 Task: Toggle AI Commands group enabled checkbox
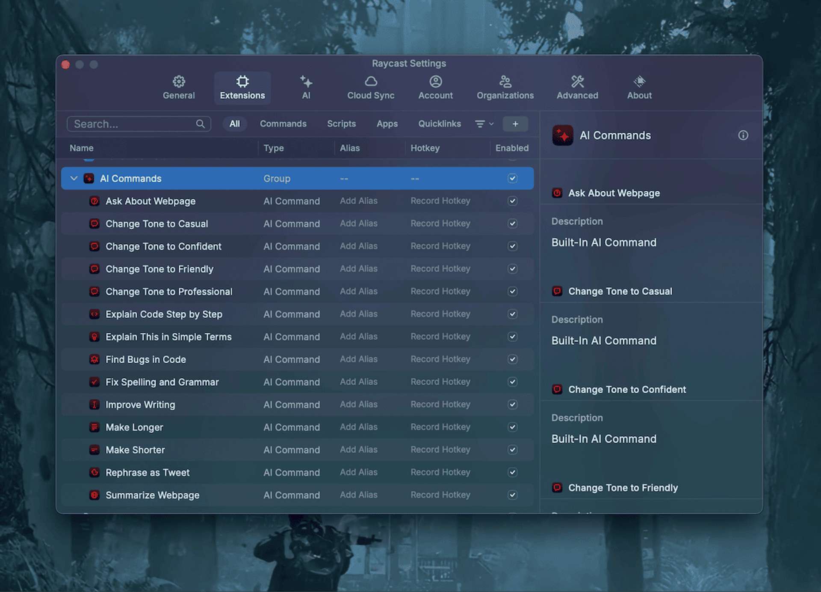[512, 178]
